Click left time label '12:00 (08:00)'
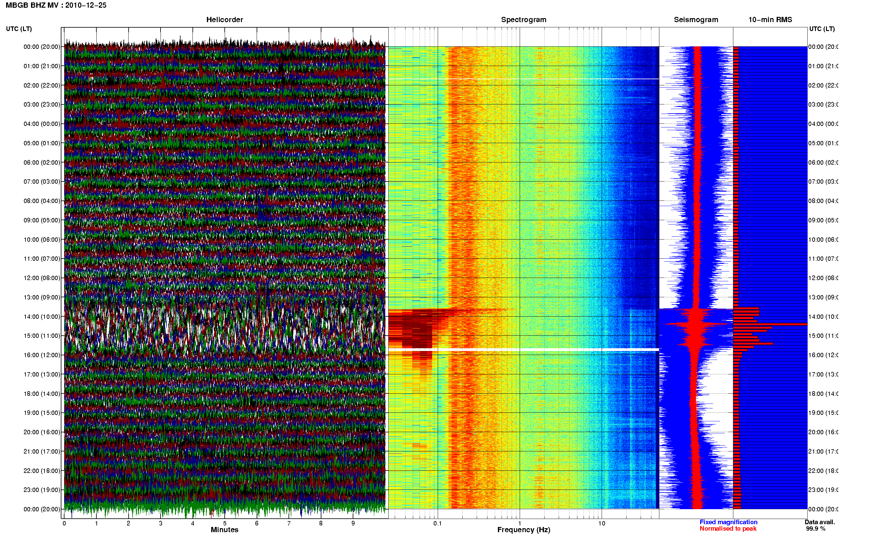The height and width of the screenshot is (546, 873). point(42,278)
